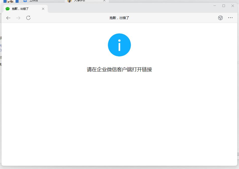239x169 pixels.
Task: Go back using the left arrow button
Action: point(8,18)
